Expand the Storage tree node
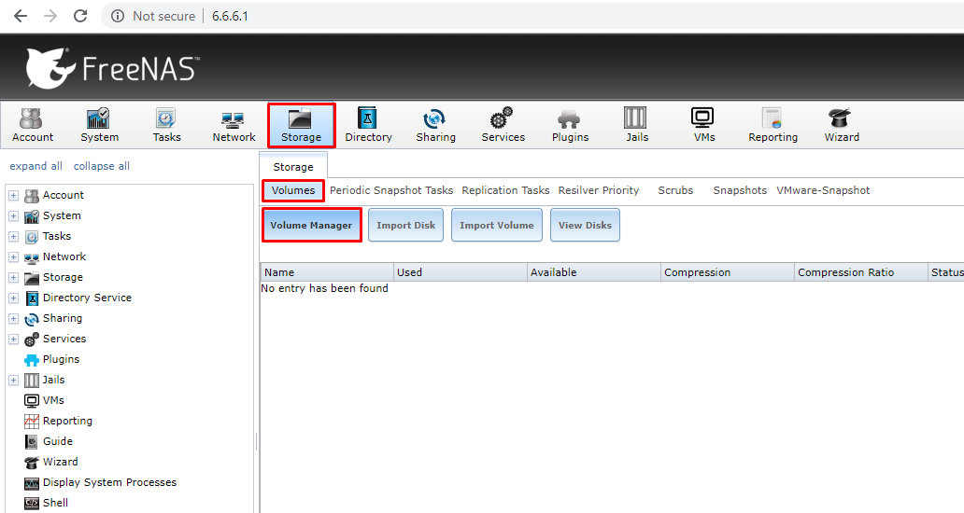Screen dimensions: 964x513 coord(13,277)
